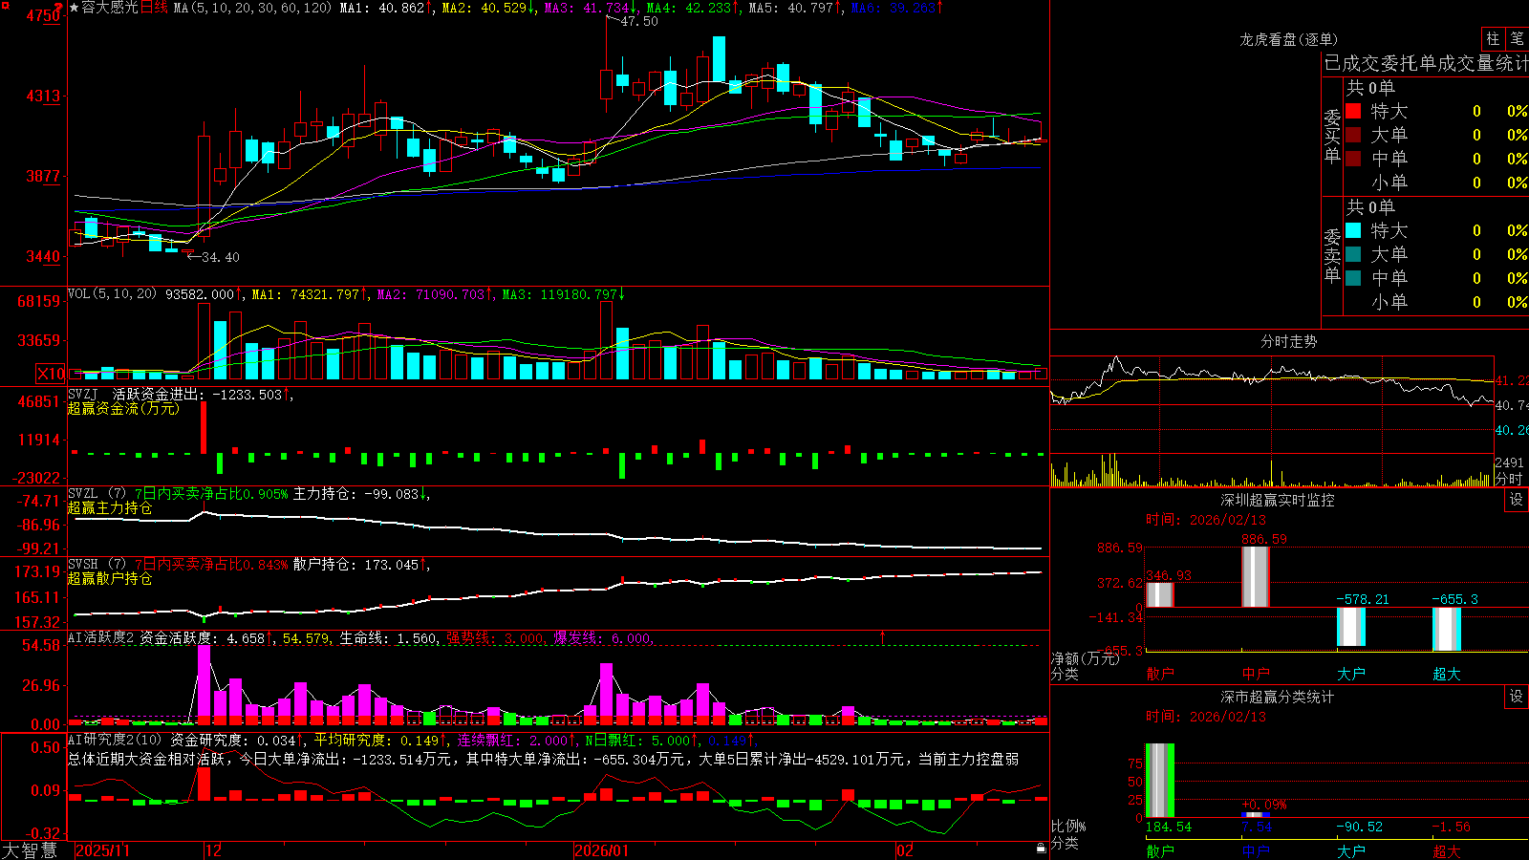Select the 2026/01 marker on timeline
Viewport: 1529px width, 860px height.
click(602, 850)
